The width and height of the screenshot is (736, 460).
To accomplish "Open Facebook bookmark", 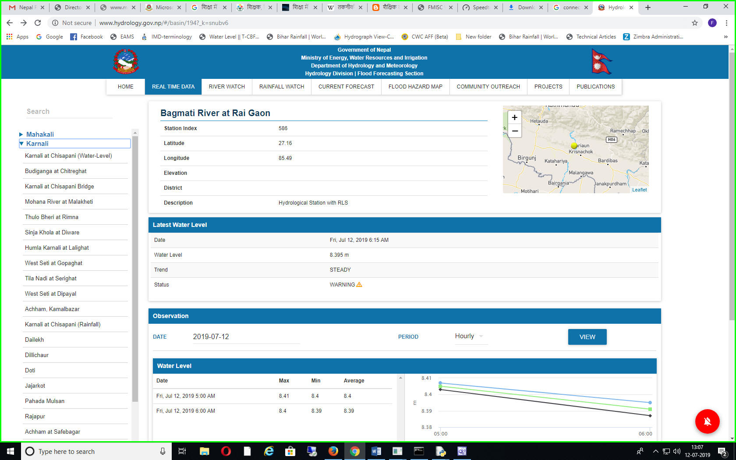I will tap(86, 37).
